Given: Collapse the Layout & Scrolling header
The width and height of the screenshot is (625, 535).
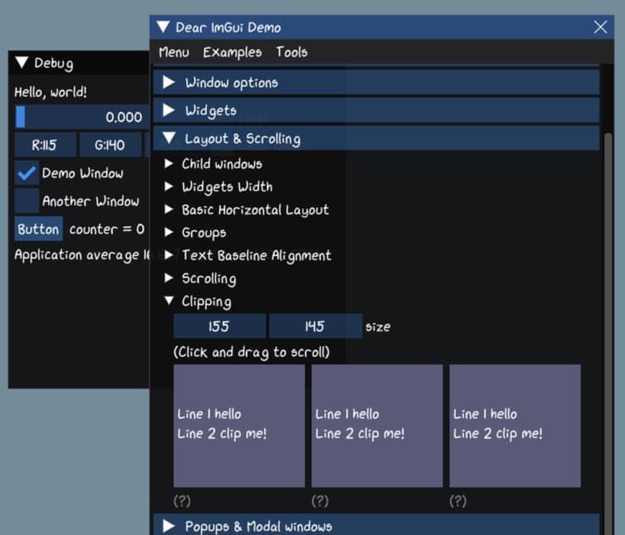Looking at the screenshot, I should 376,138.
